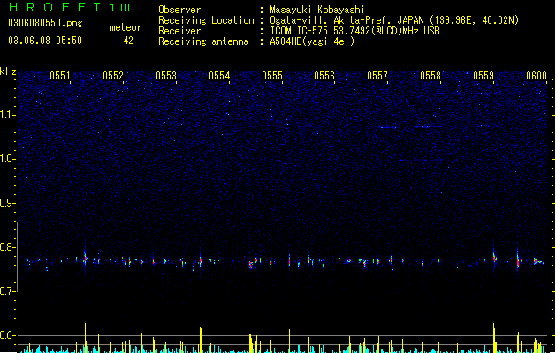Click the timestamp 03.06.08 05:50
This screenshot has height=353, width=556.
pos(45,41)
